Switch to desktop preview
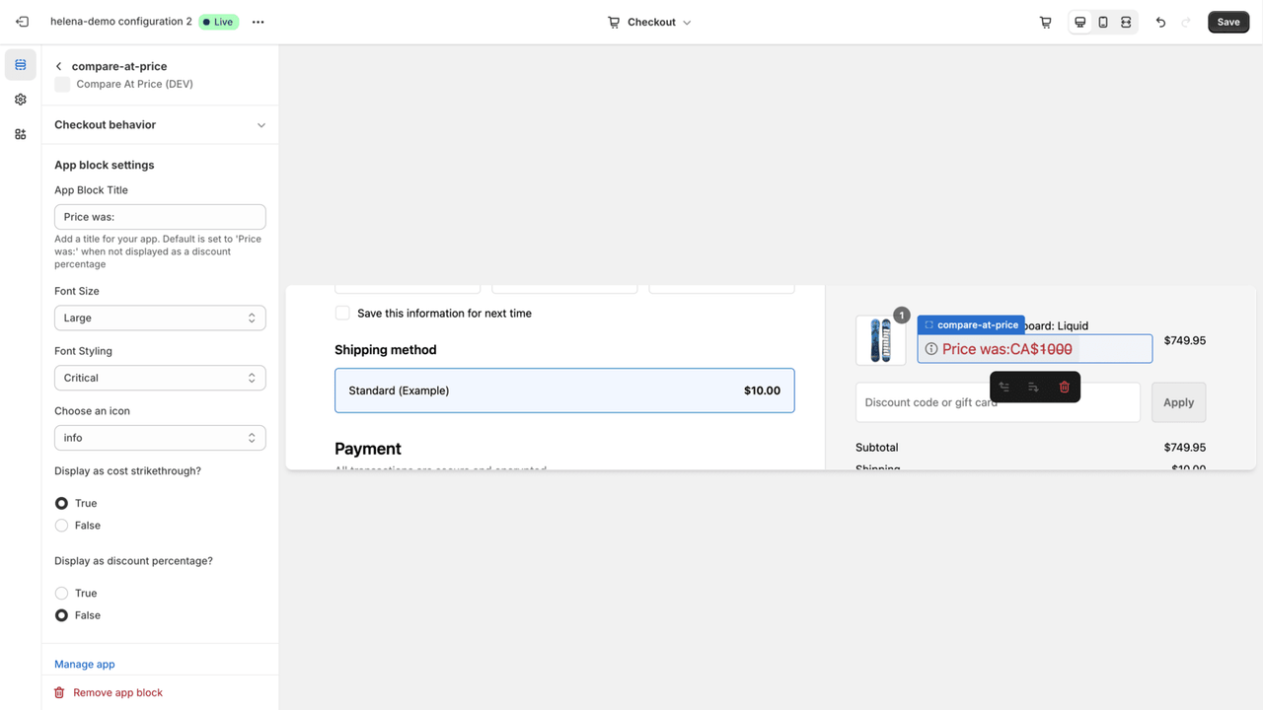Viewport: 1263px width, 710px height. click(x=1080, y=22)
